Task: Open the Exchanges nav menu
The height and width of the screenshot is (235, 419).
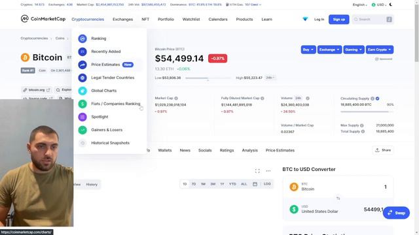Action: (122, 20)
